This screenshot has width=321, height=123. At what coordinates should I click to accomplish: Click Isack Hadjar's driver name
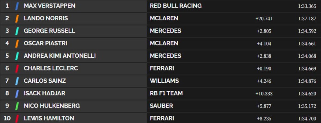44,93
